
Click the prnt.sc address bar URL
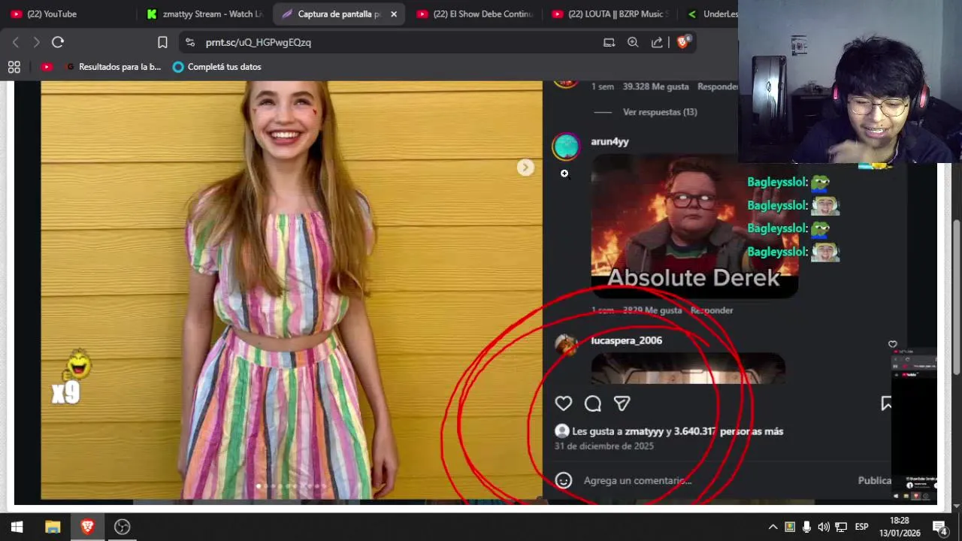pos(258,43)
